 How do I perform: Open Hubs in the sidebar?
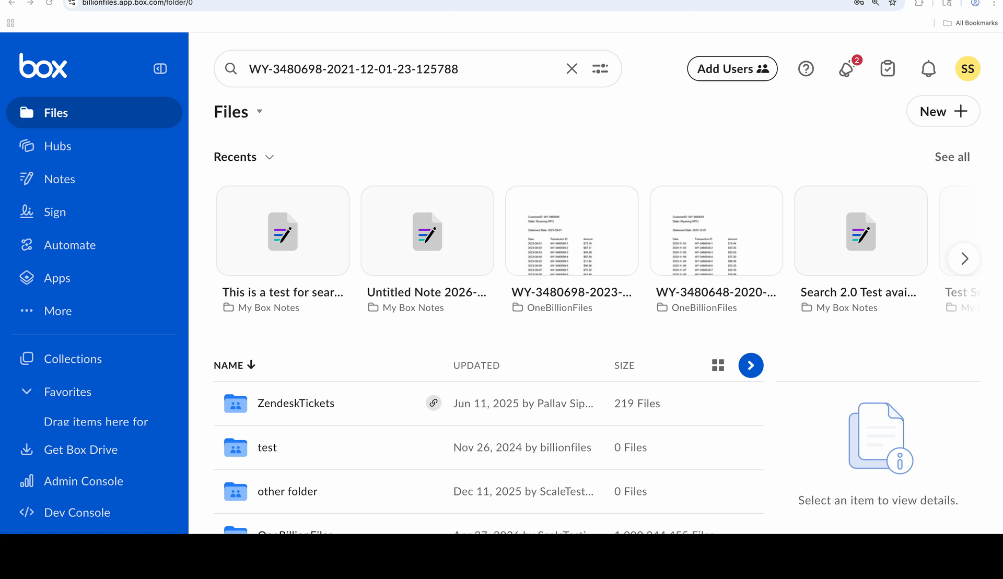pos(94,146)
